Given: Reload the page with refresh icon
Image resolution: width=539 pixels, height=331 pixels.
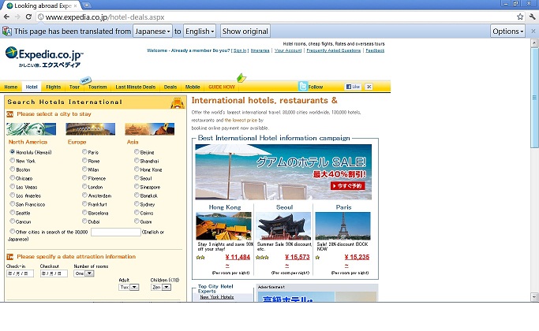Looking at the screenshot, I should [28, 17].
